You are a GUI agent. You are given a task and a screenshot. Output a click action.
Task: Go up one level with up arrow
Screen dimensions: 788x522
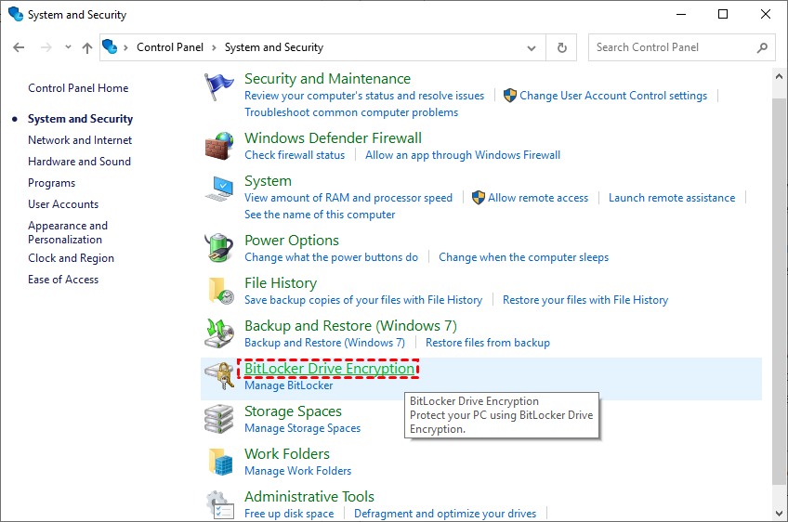[87, 47]
